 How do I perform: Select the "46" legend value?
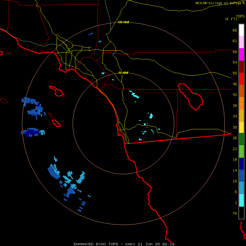pos(235,84)
